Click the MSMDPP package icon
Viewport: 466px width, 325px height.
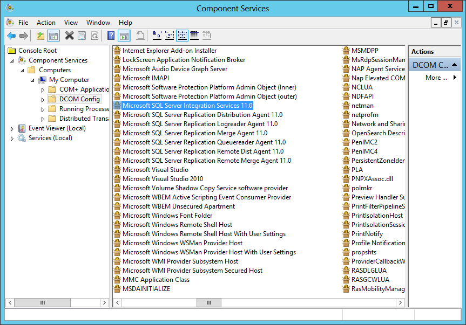(x=346, y=51)
